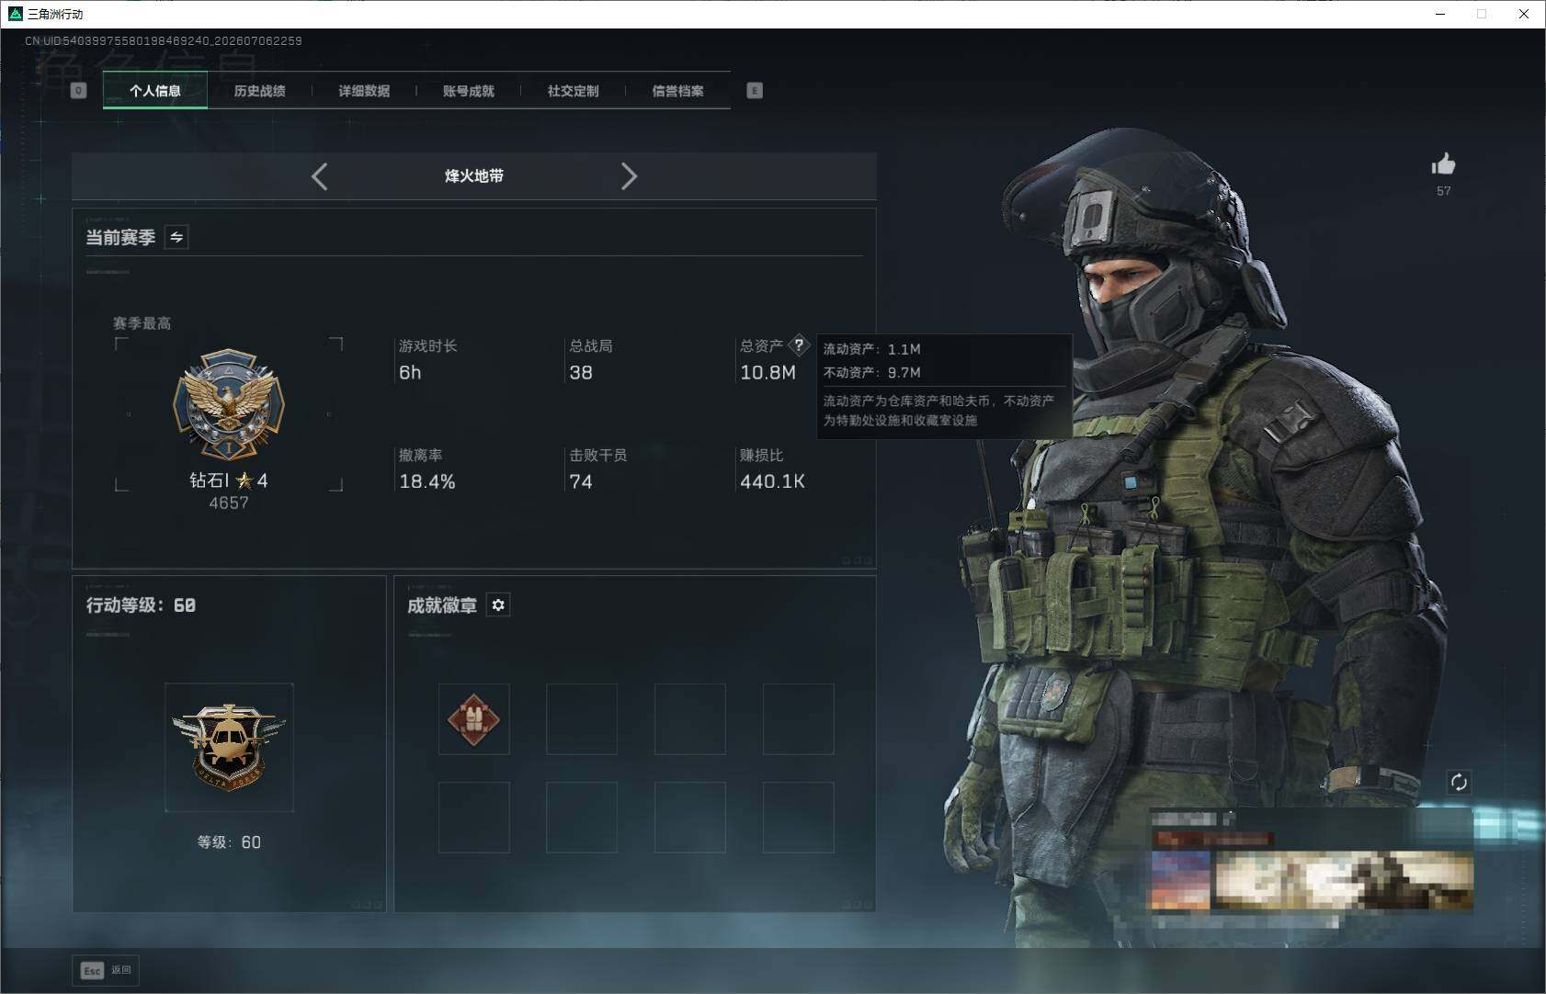1546x994 pixels.
Task: Open 成就徽章 settings gear
Action: pos(498,604)
